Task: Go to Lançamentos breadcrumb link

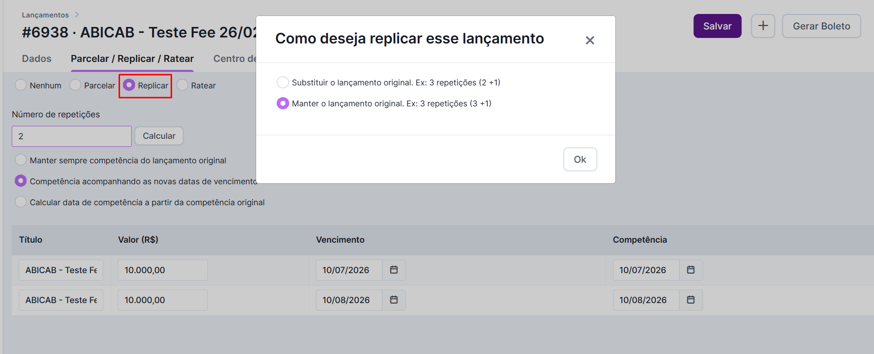Action: (x=45, y=15)
